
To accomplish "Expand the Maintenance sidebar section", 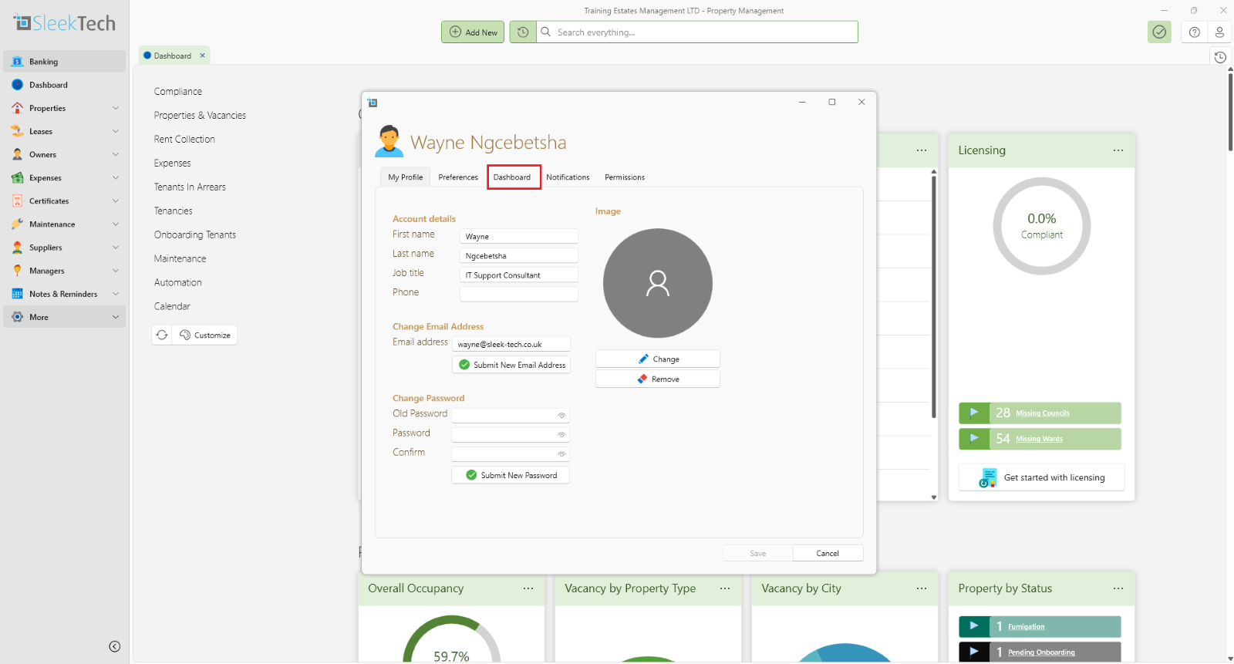I will (116, 224).
